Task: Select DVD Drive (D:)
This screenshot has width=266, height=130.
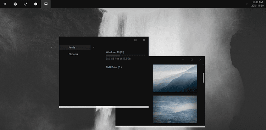Action: [x=113, y=67]
